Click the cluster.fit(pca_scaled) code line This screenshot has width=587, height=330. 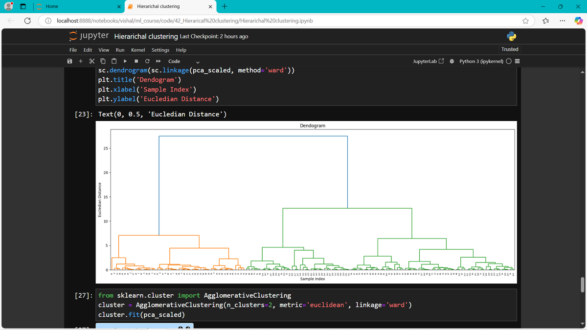(x=141, y=314)
